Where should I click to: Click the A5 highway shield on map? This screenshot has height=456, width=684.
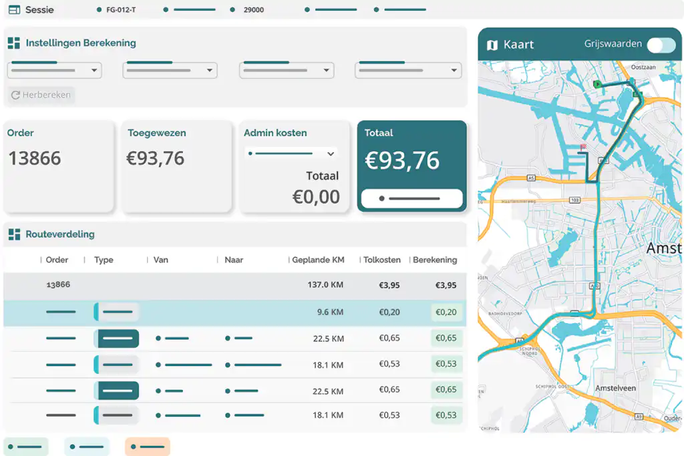(x=531, y=178)
